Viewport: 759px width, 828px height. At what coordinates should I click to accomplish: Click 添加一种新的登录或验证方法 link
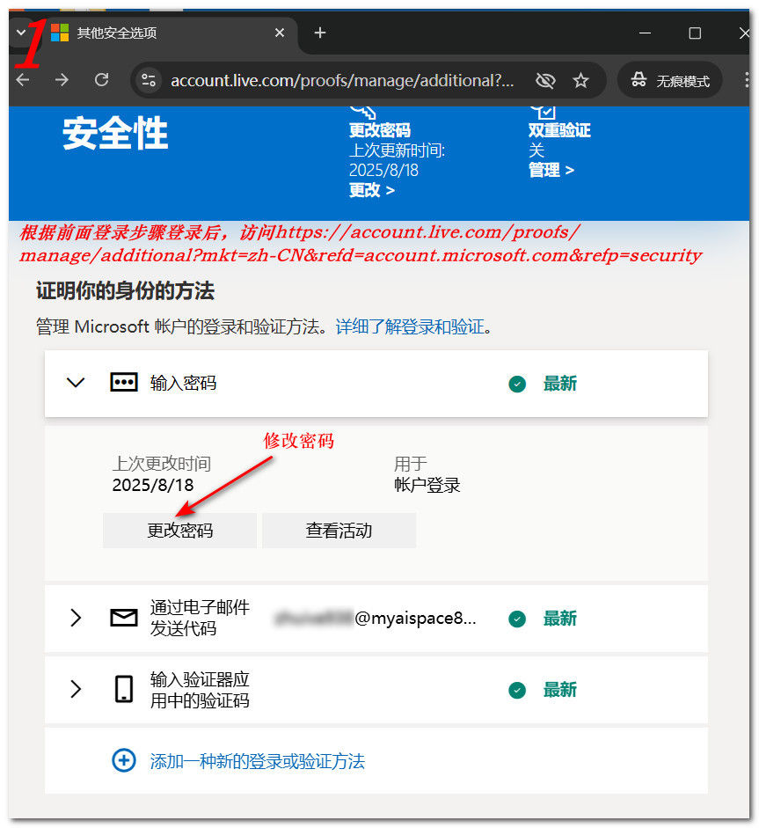258,761
